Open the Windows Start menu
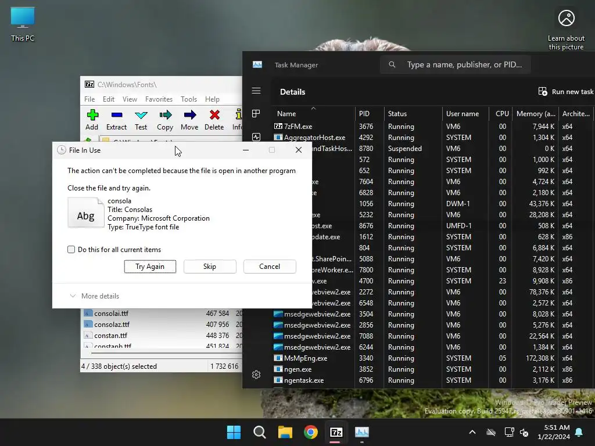This screenshot has width=595, height=446. [x=234, y=432]
